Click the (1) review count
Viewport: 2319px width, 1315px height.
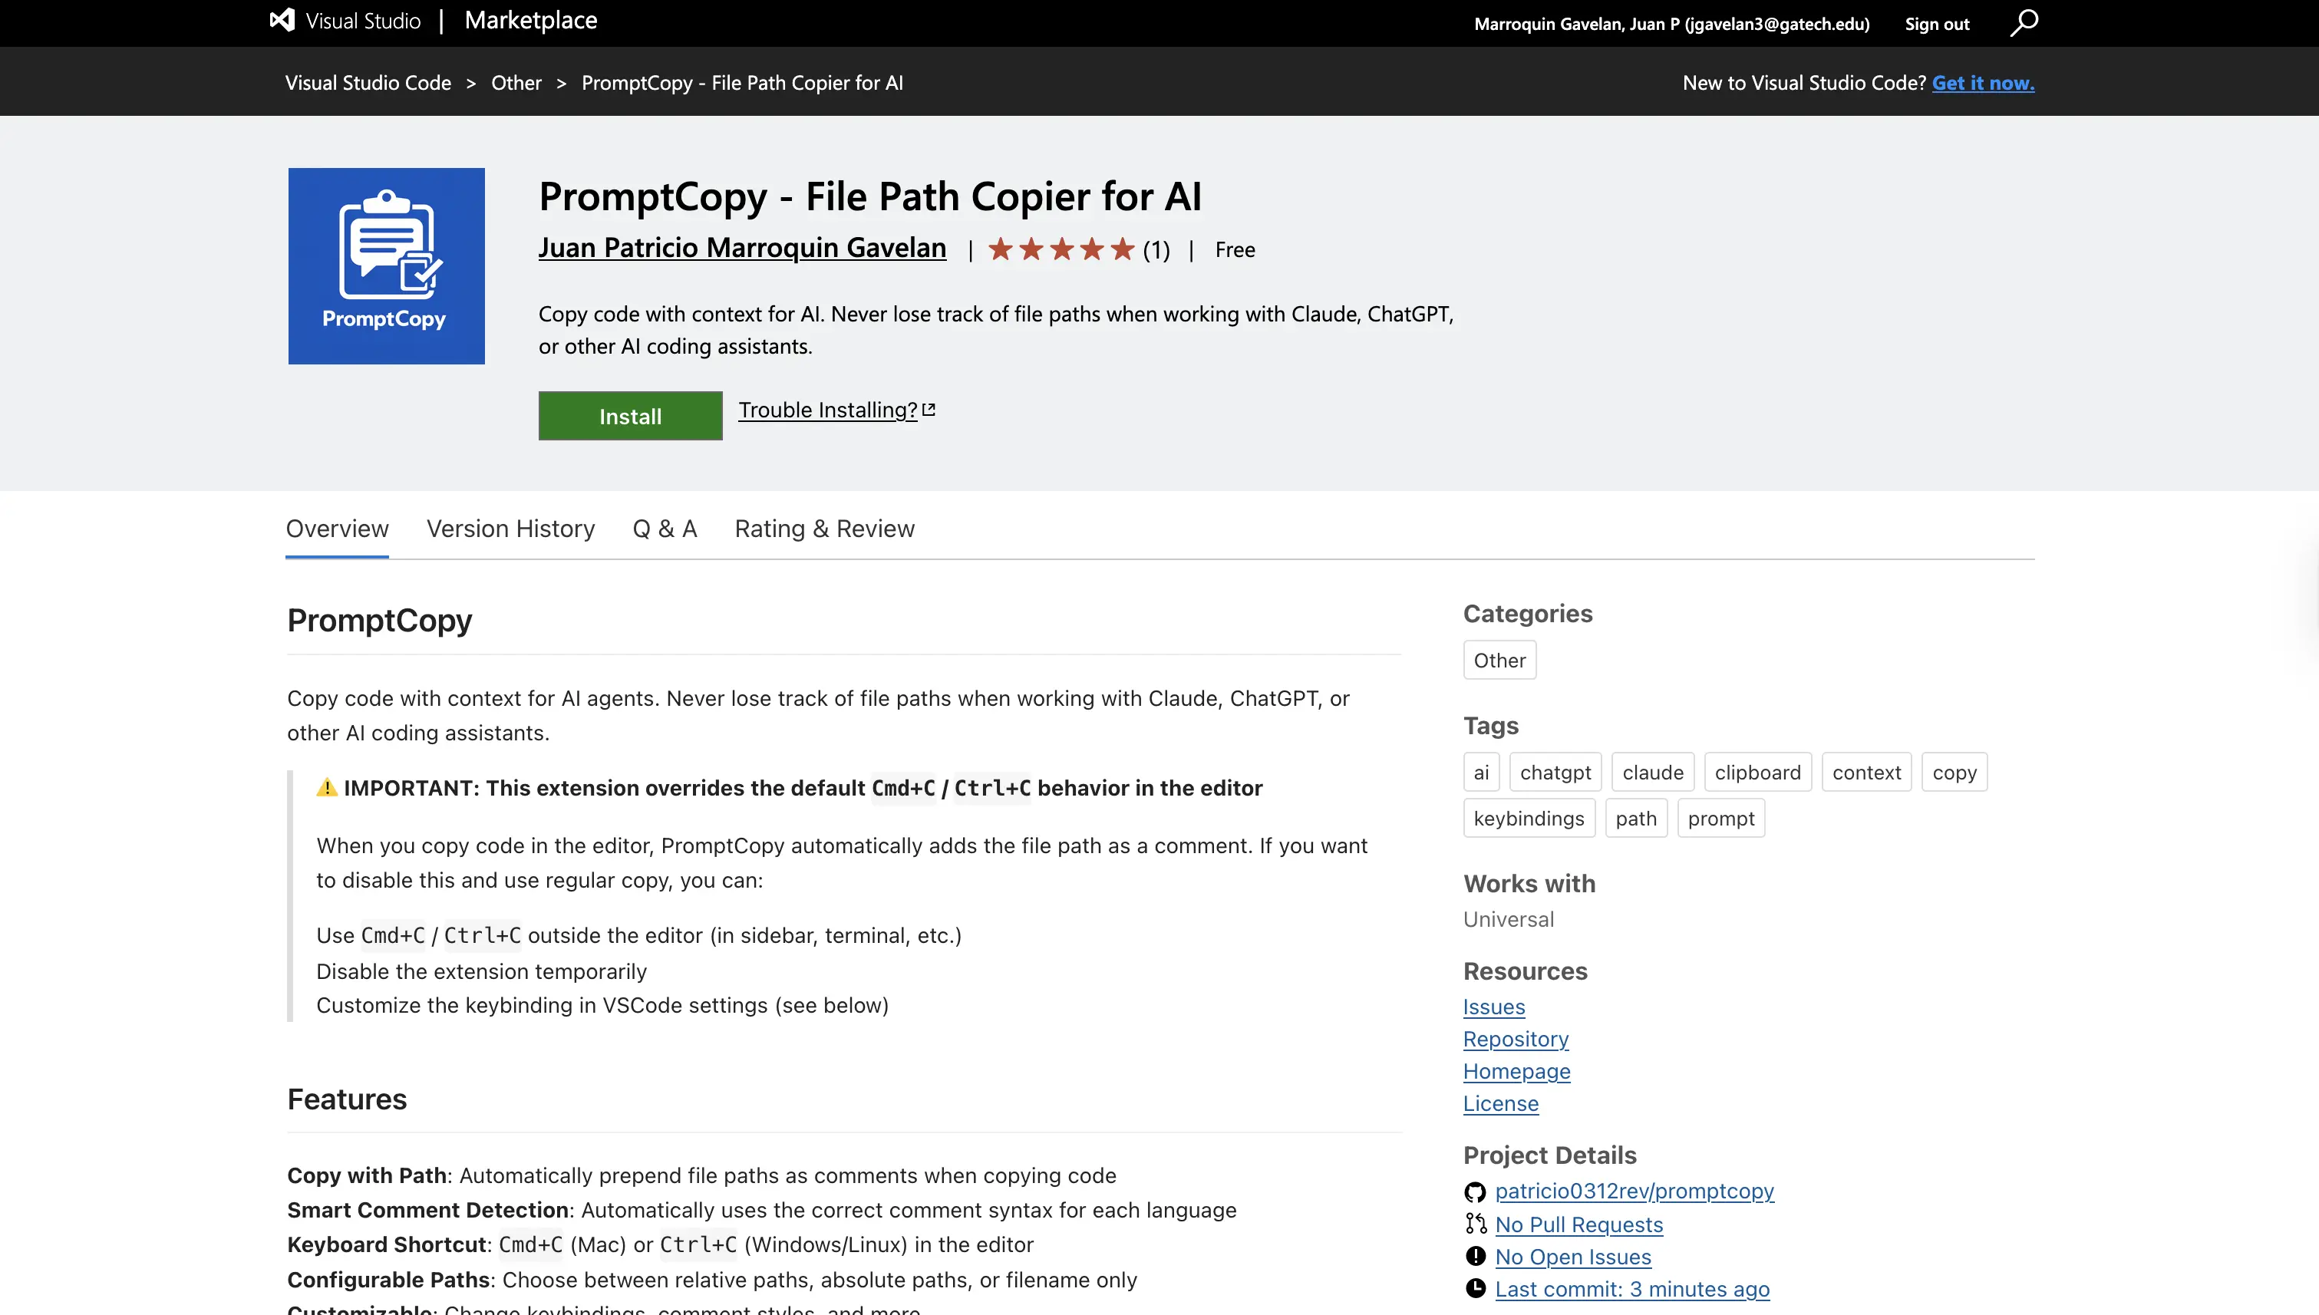coord(1156,250)
